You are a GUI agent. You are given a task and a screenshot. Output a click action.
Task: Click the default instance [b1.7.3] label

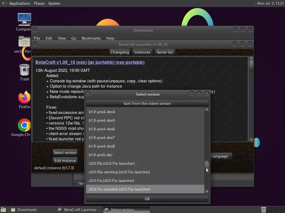[x=54, y=168]
